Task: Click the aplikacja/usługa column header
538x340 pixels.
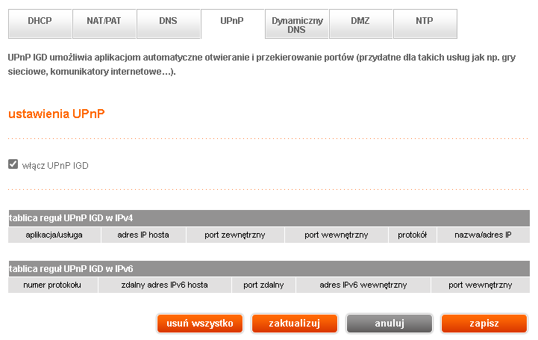Action: 54,235
